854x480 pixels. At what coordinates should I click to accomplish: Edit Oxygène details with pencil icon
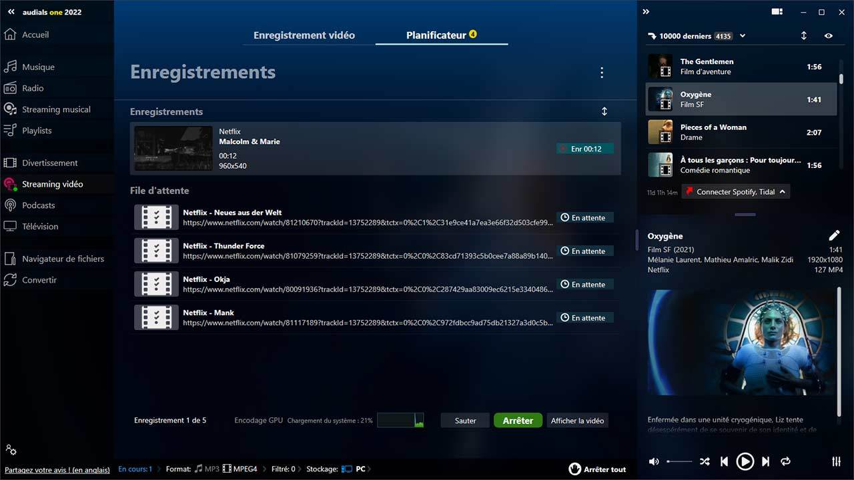[834, 235]
